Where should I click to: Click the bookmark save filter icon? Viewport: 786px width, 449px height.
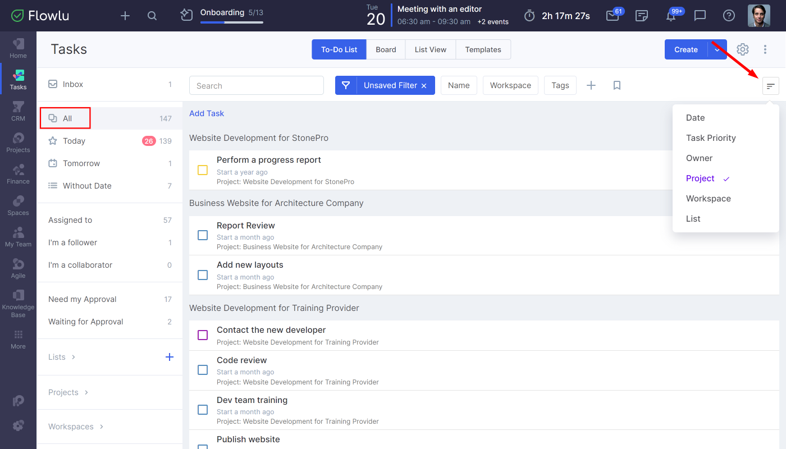[x=617, y=85]
